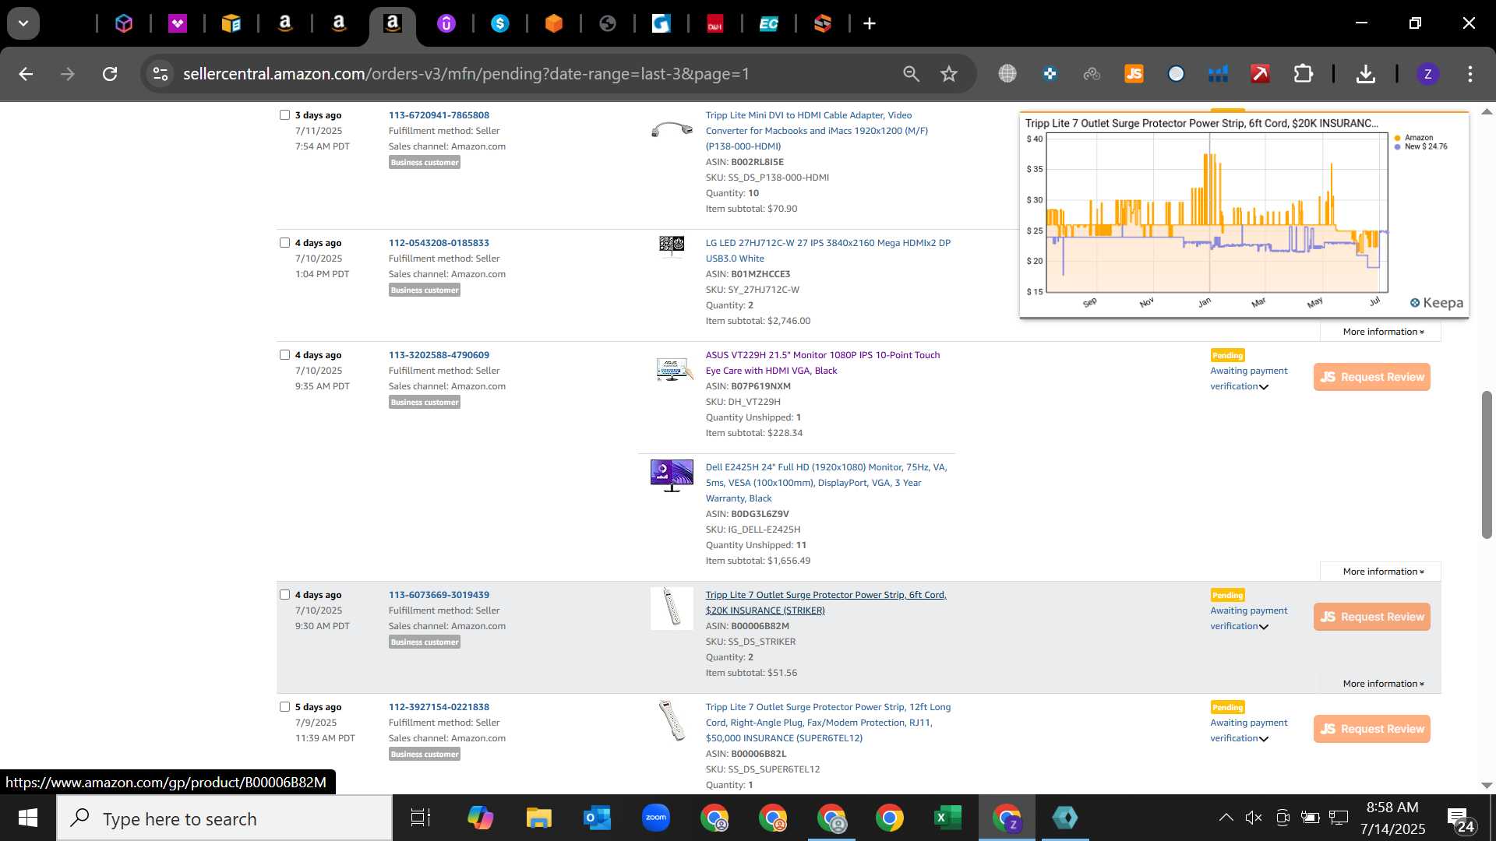Open Tripp Lite 12ft SUPER6TEL12 product link

coord(828,723)
